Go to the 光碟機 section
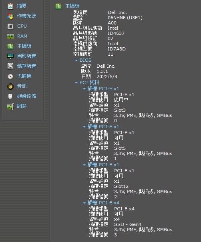The width and height of the screenshot is (201, 242). click(x=24, y=76)
